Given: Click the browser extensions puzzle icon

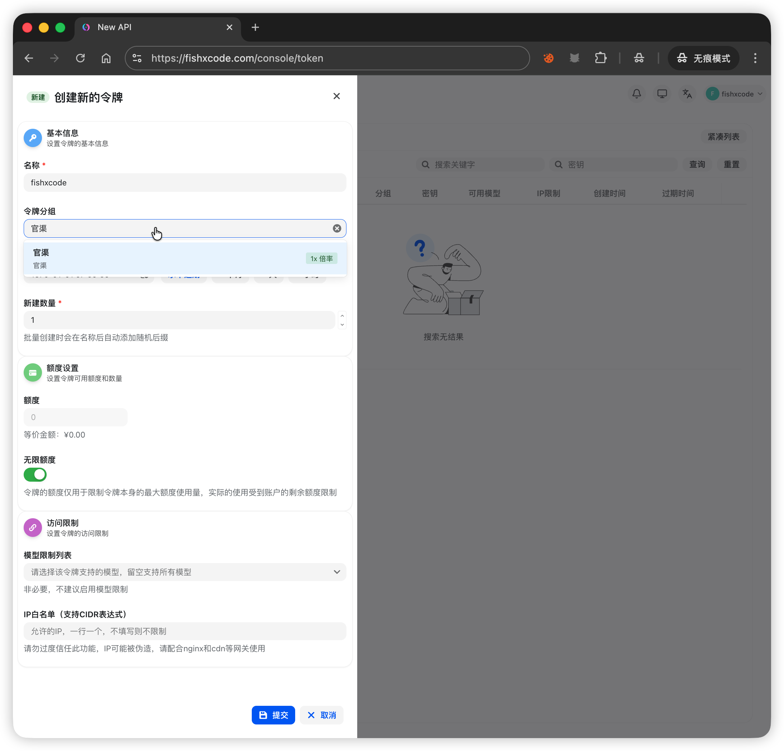Looking at the screenshot, I should tap(600, 58).
